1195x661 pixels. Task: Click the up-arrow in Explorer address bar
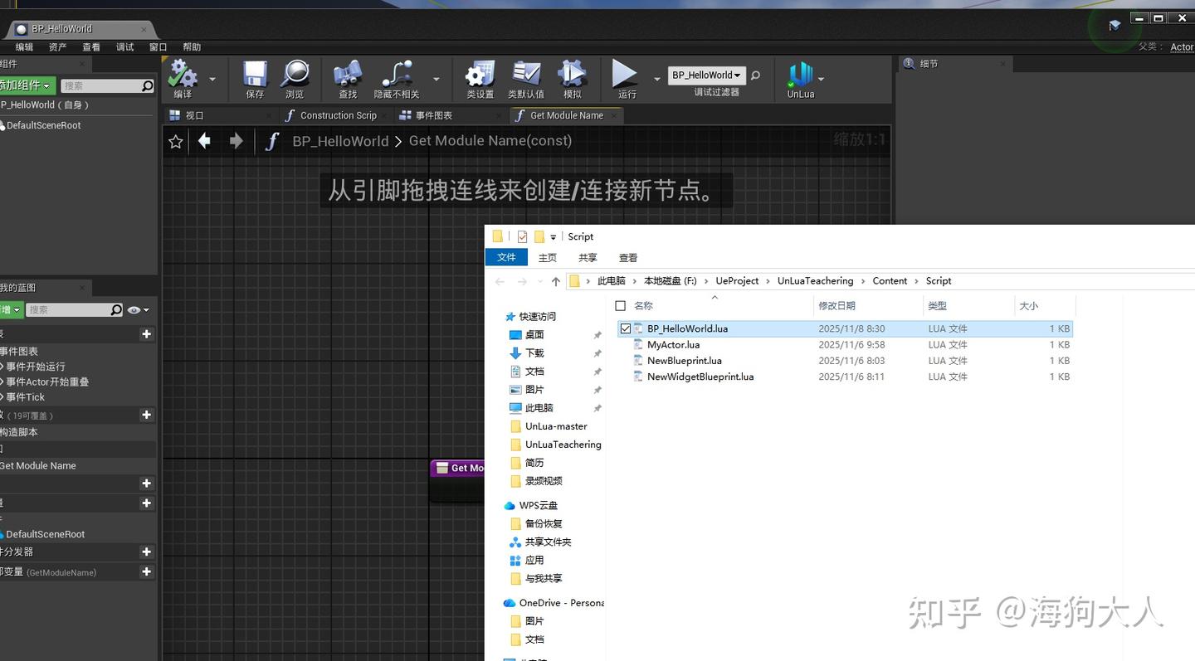point(556,281)
